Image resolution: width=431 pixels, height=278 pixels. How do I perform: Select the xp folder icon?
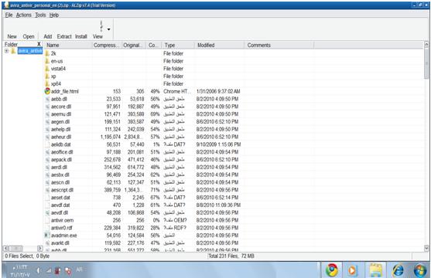point(47,76)
